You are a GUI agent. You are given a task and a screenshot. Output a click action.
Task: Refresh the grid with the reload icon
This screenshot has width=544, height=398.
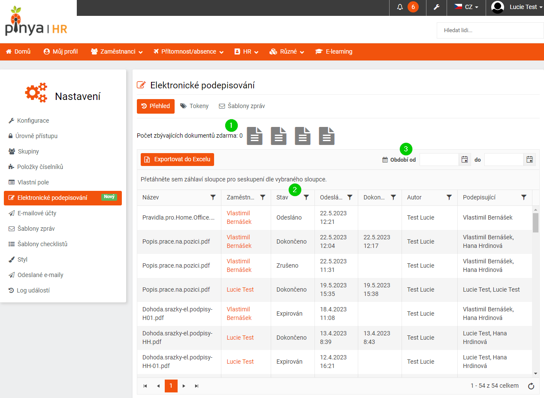pos(531,386)
